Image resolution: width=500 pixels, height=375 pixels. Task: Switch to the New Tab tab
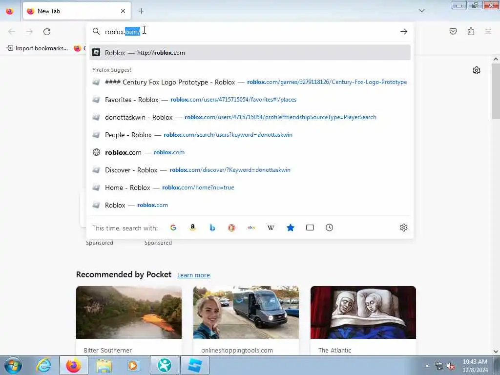coord(77,11)
